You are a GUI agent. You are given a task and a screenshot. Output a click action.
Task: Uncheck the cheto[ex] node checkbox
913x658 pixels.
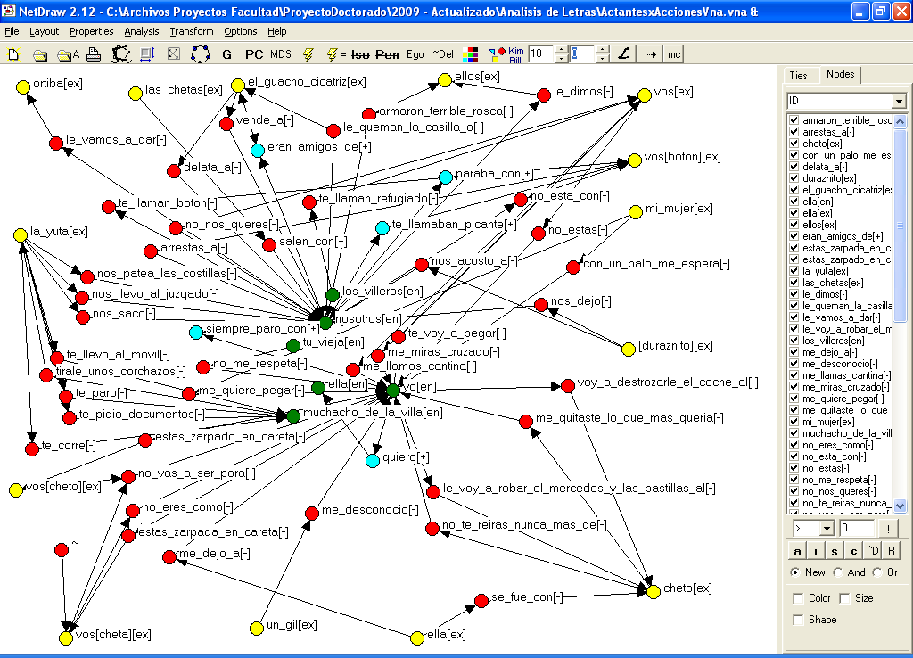[794, 144]
